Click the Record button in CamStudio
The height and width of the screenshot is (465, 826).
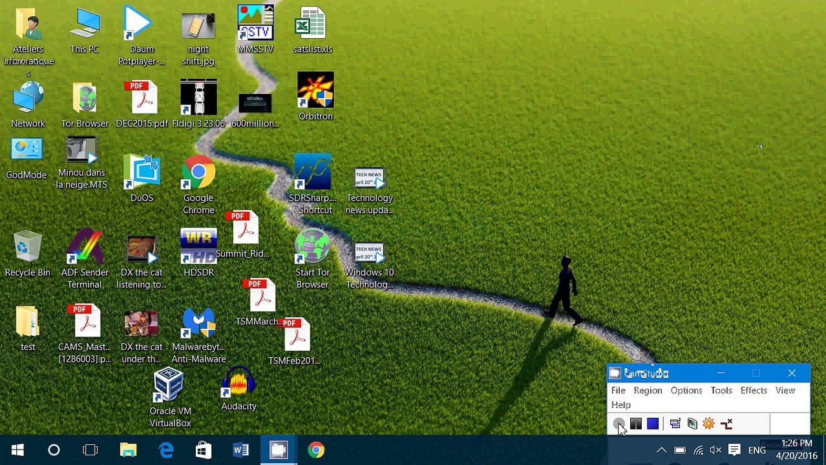(x=619, y=424)
